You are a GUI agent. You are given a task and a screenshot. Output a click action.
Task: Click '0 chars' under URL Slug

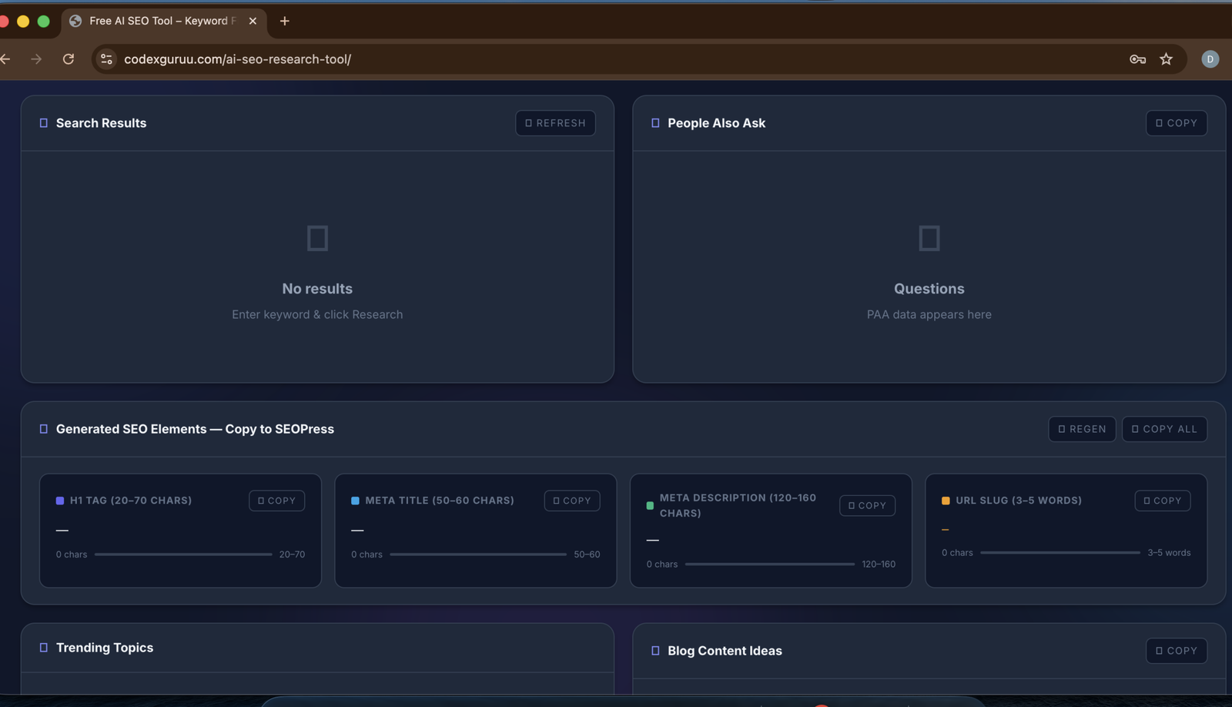click(957, 553)
